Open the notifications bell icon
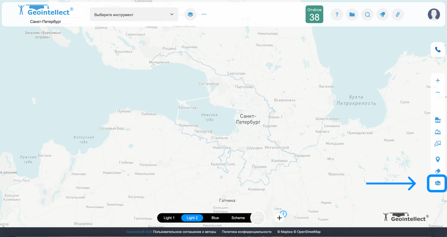The height and width of the screenshot is (237, 447). coord(382,15)
